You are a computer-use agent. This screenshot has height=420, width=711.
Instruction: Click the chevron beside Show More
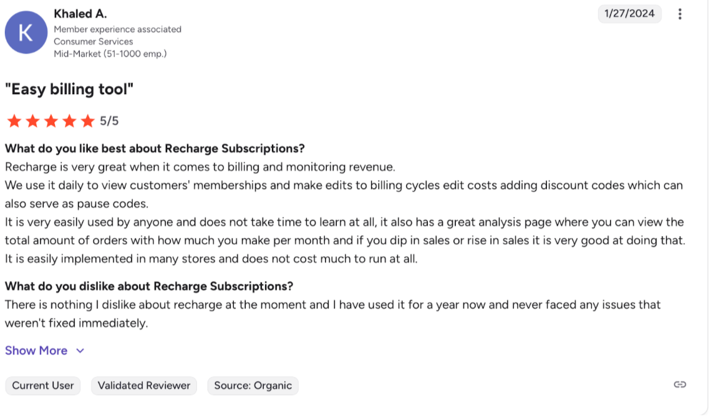pos(80,351)
